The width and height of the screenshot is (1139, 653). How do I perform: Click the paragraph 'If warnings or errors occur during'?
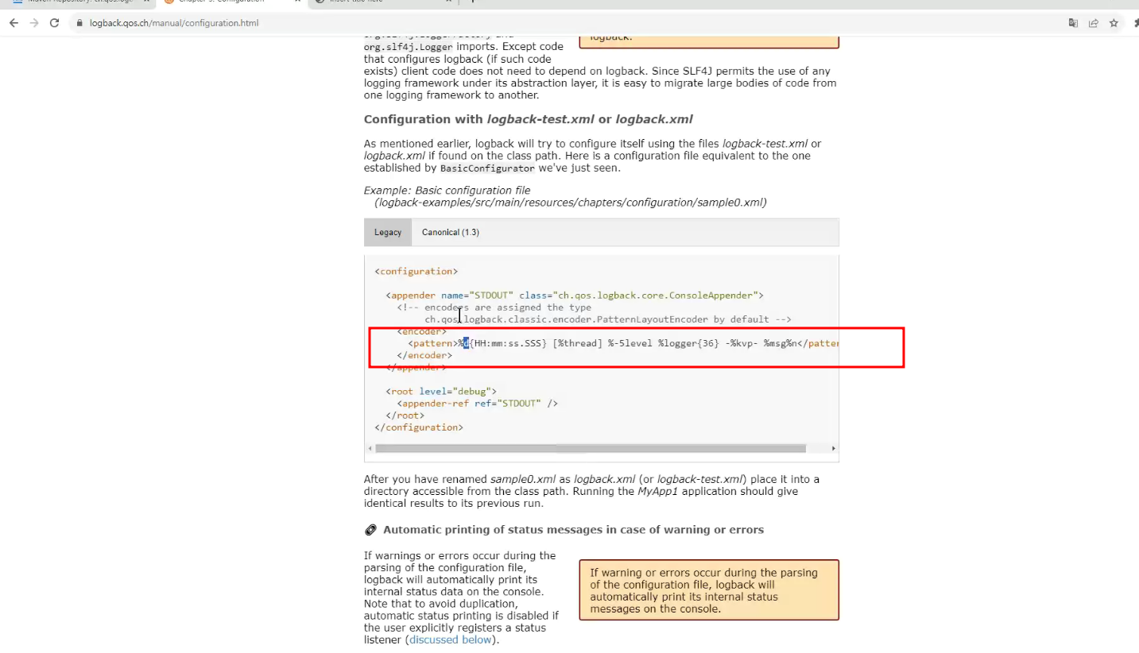[461, 597]
